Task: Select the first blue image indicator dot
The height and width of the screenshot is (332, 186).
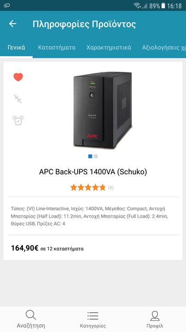Action: (90, 156)
